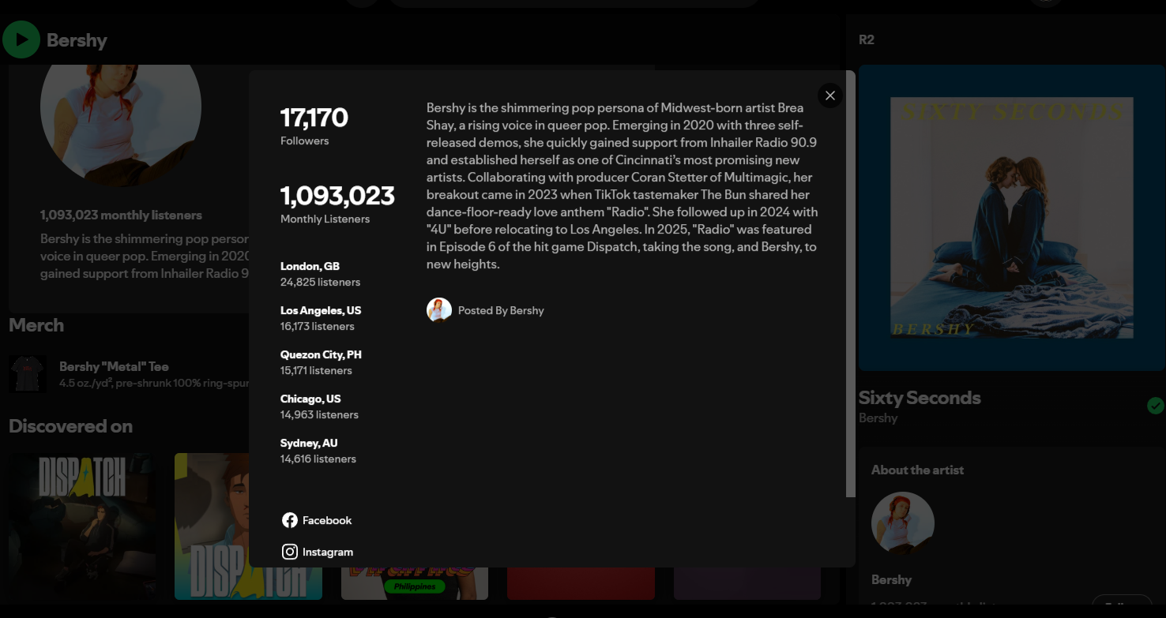Viewport: 1166px width, 618px height.
Task: Click the R2 header in the right panel
Action: click(x=867, y=39)
